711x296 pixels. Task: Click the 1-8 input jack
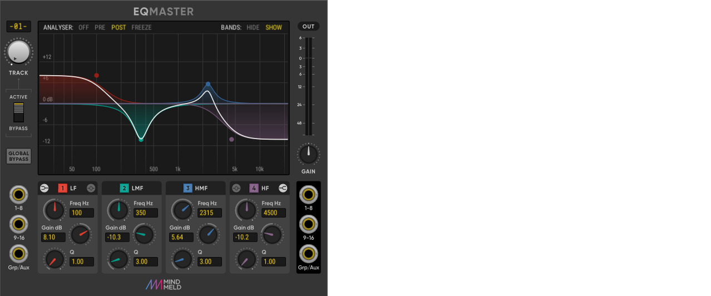[19, 195]
